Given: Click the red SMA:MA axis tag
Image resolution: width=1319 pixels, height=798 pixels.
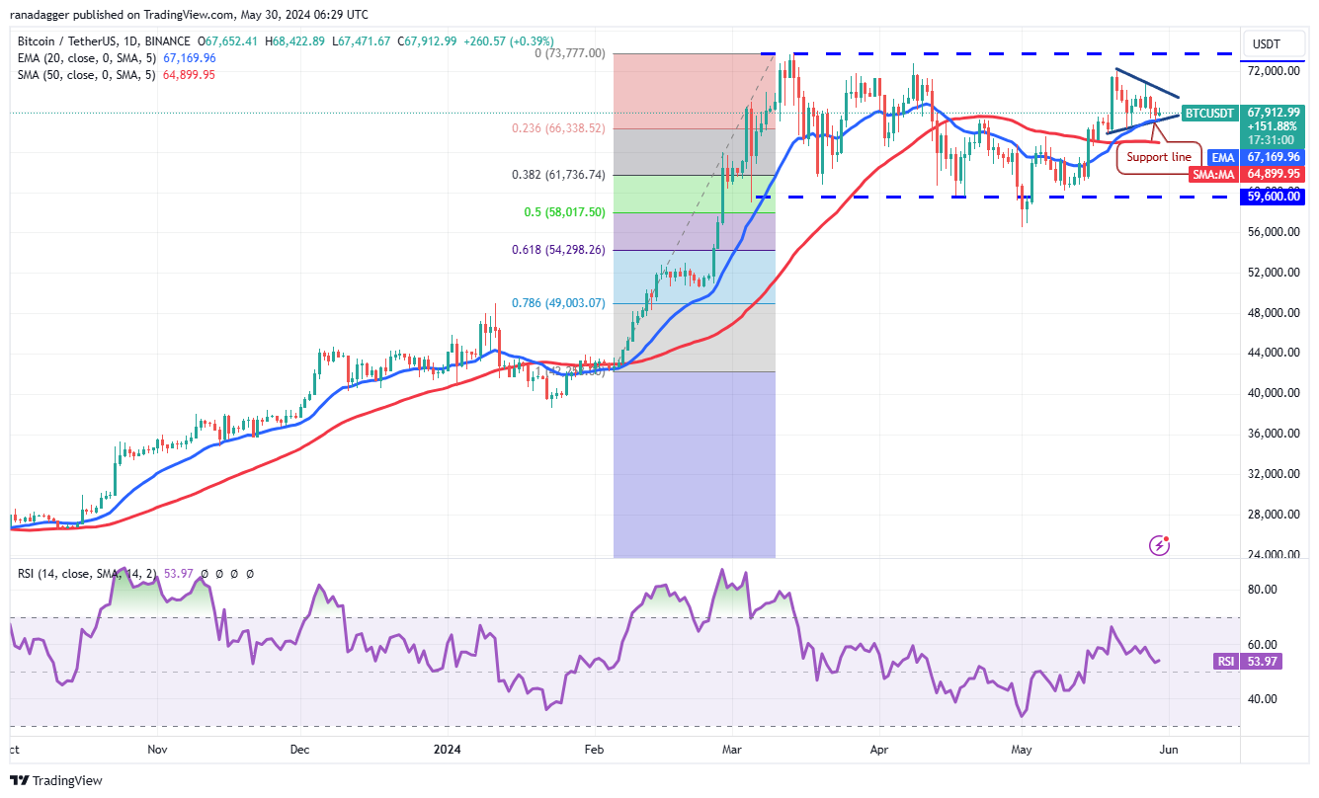Looking at the screenshot, I should pos(1213,173).
